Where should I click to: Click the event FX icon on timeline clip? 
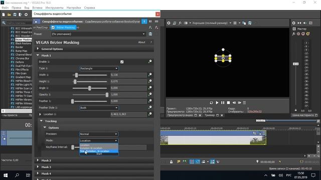click(x=260, y=133)
